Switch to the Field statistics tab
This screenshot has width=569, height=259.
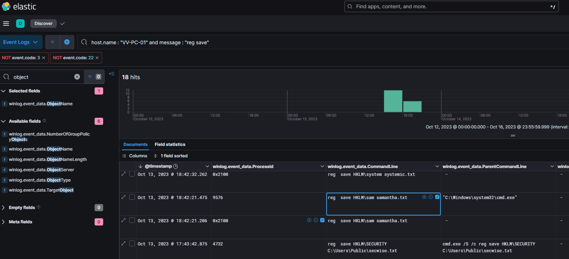pos(170,144)
